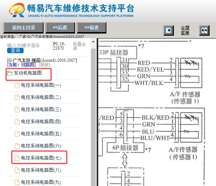Click the 返回主目录 button
216x186 pixels.
[23, 28]
